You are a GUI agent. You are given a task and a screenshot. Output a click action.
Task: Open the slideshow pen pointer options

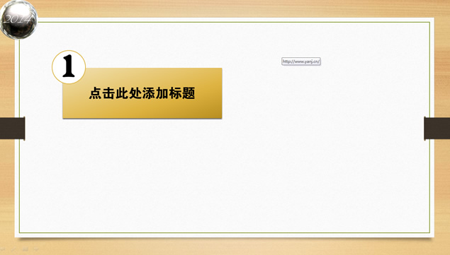tap(13, 249)
